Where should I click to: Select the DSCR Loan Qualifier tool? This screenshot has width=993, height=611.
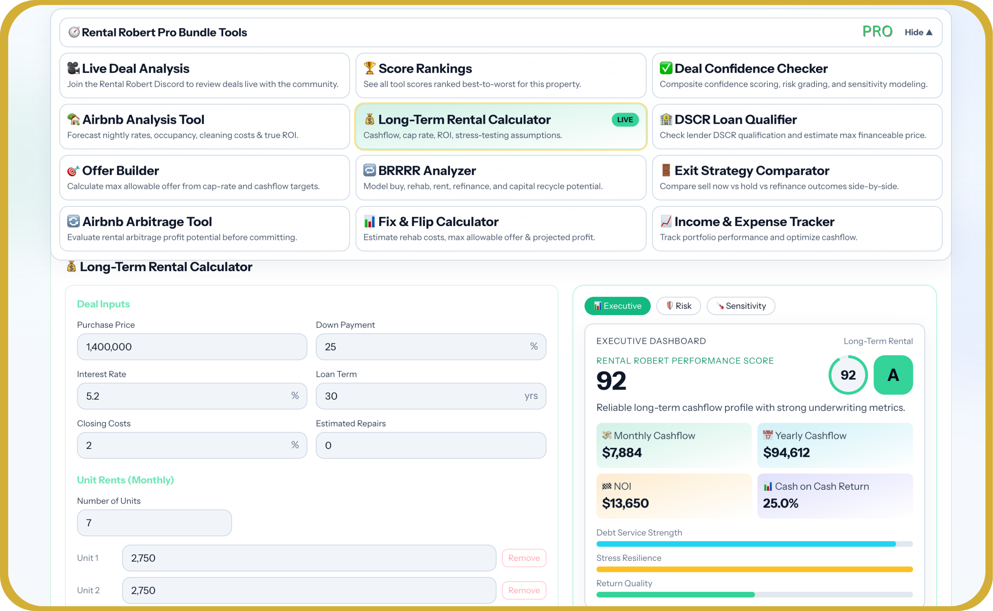(x=796, y=126)
